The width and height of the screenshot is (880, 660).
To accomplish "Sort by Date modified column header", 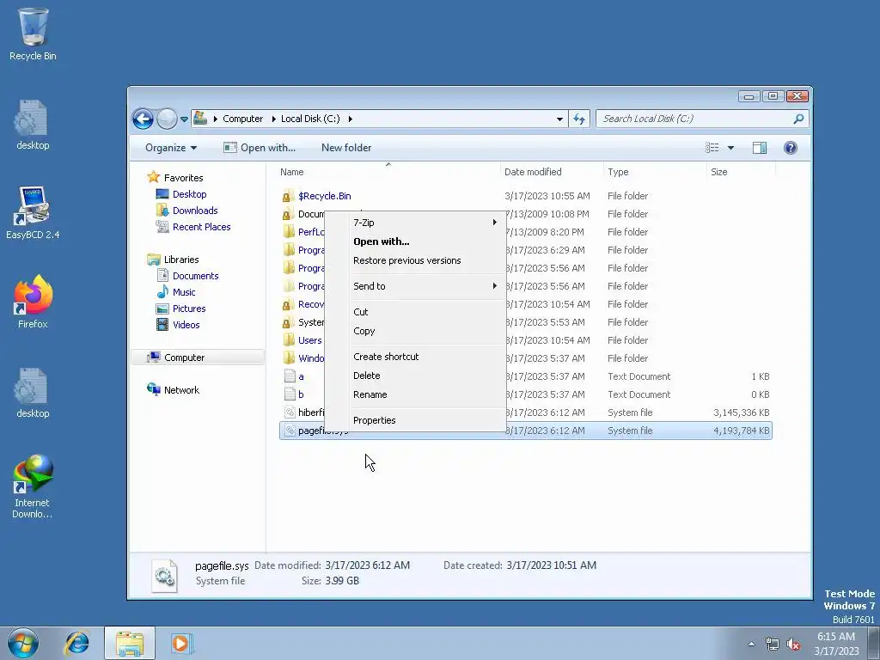I will [x=552, y=172].
